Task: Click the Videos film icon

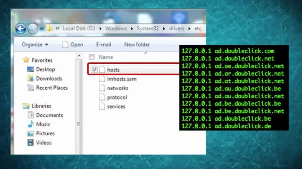Action: tap(31, 142)
